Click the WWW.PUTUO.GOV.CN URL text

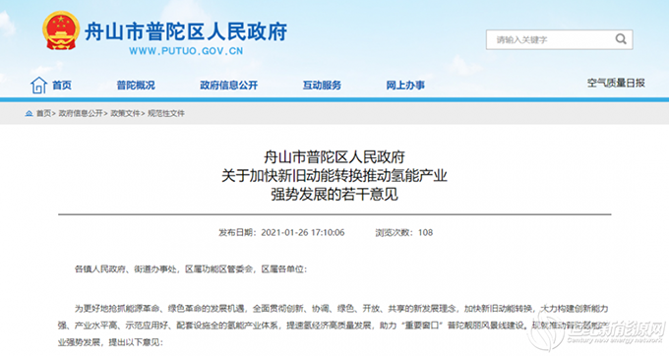click(186, 51)
